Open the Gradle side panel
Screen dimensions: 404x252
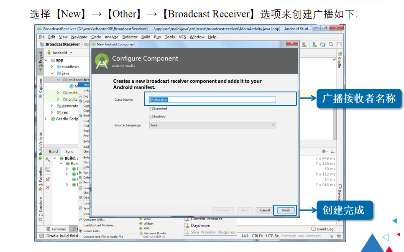pos(340,60)
